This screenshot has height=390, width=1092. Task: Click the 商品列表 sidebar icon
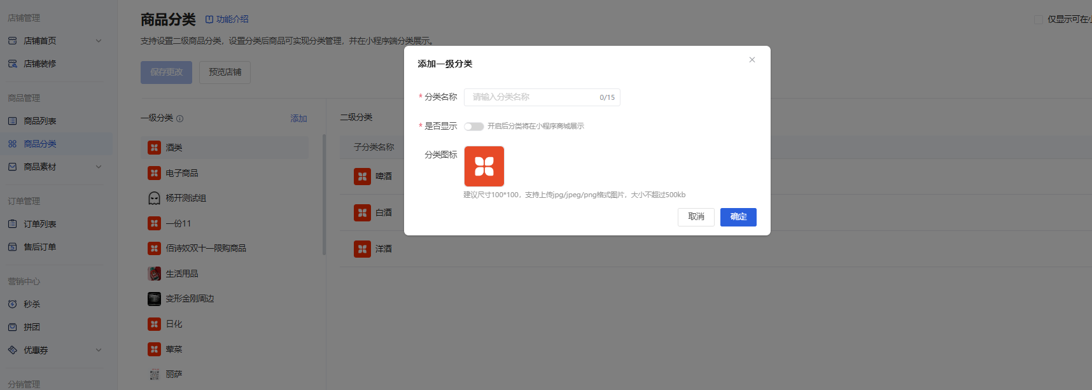[13, 121]
